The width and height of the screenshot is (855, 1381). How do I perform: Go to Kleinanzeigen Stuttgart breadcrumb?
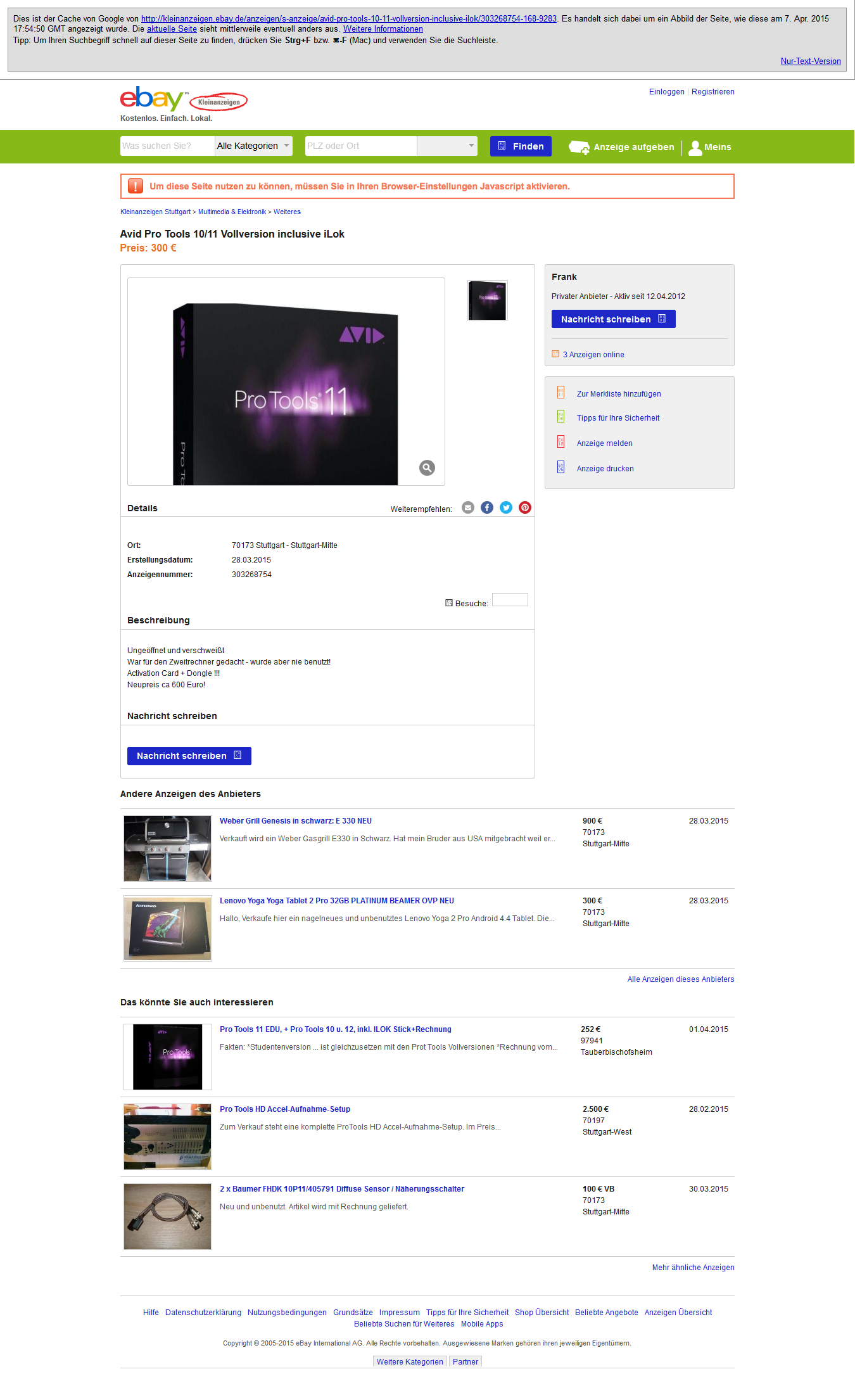click(155, 212)
